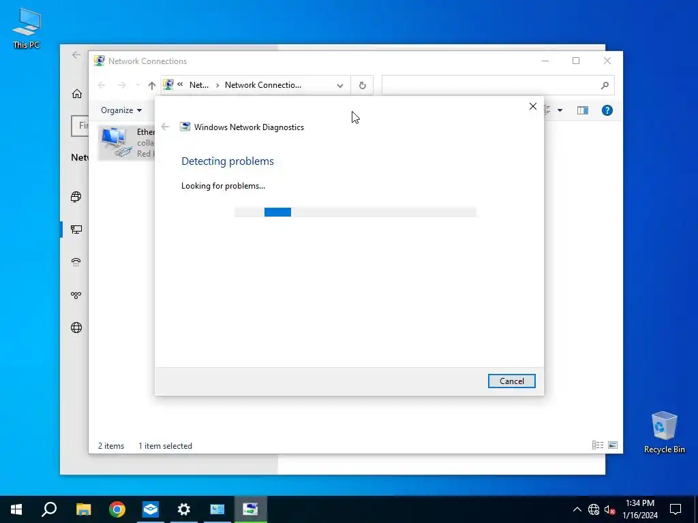
Task: Expand the change view options arrow
Action: click(x=560, y=110)
